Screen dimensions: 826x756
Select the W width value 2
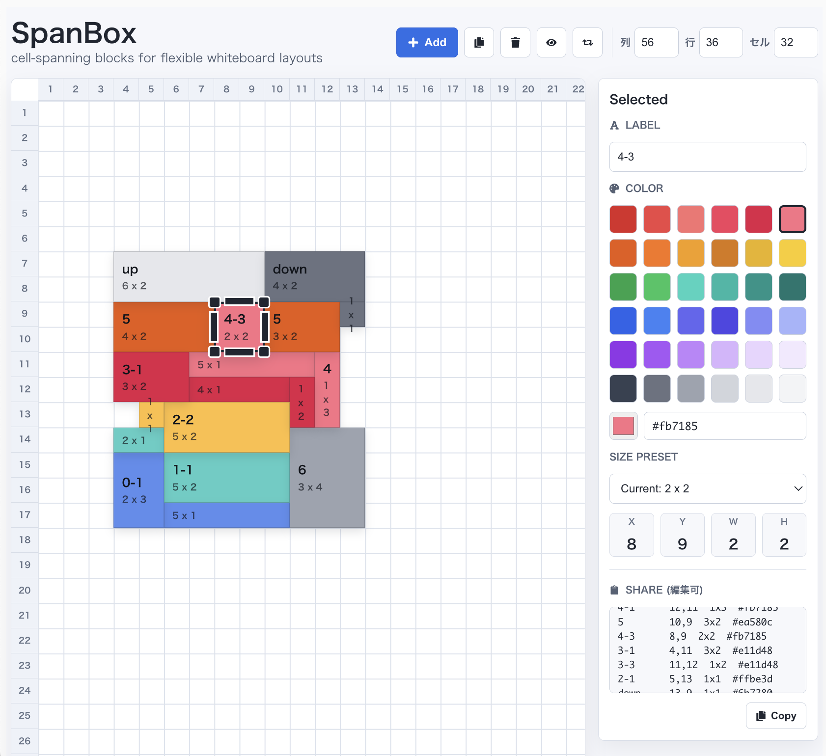[733, 535]
